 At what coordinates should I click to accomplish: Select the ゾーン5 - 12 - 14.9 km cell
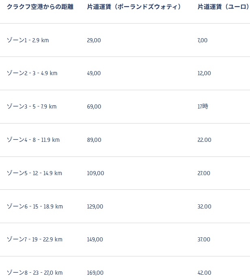coord(34,173)
